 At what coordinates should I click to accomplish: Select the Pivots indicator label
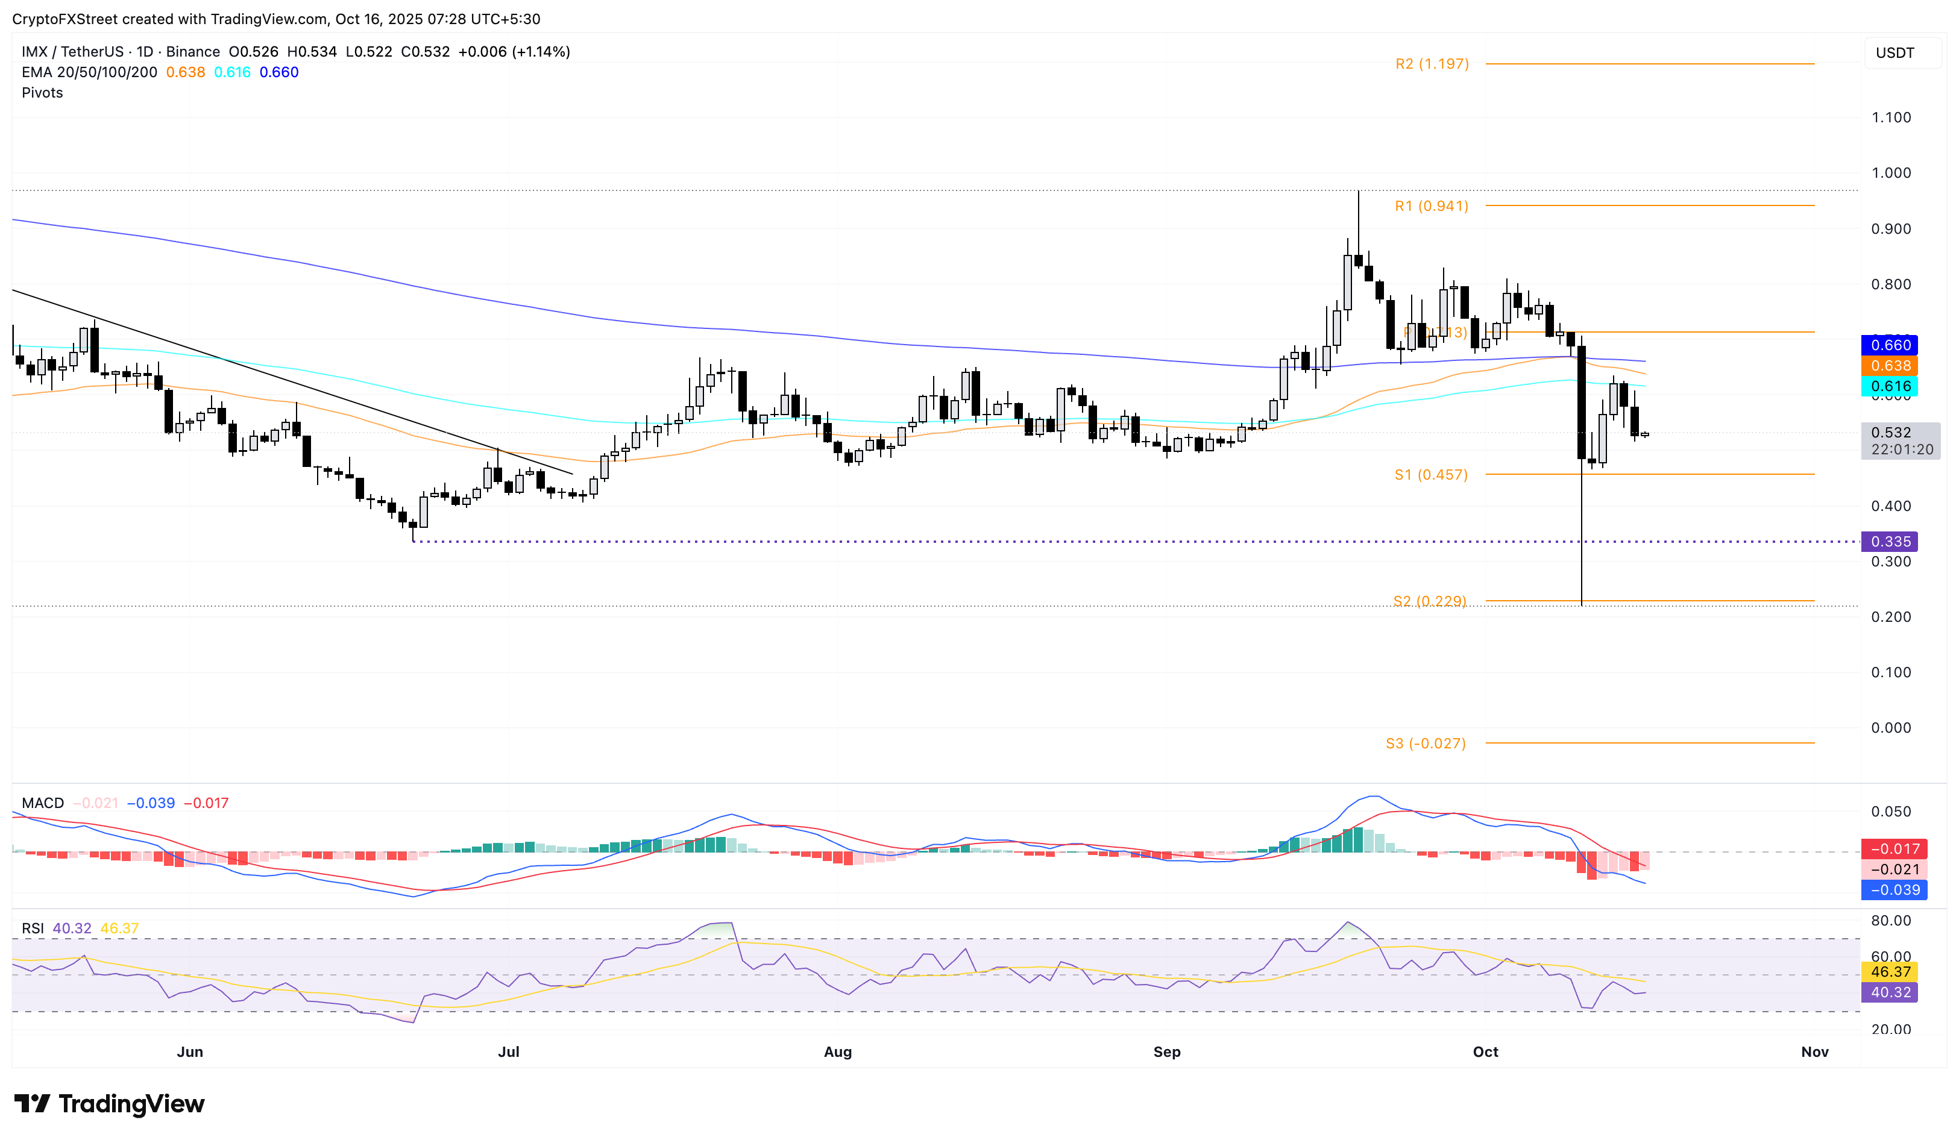(42, 92)
